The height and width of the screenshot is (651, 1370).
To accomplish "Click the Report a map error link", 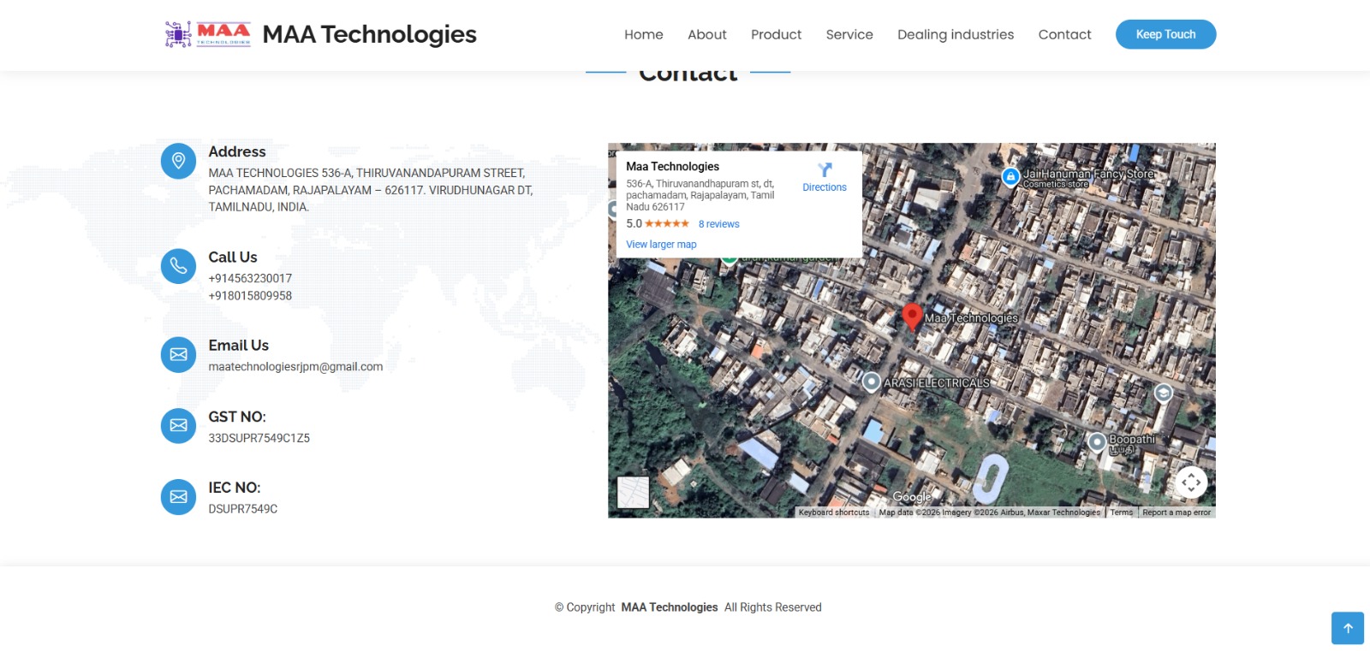I will click(1176, 512).
